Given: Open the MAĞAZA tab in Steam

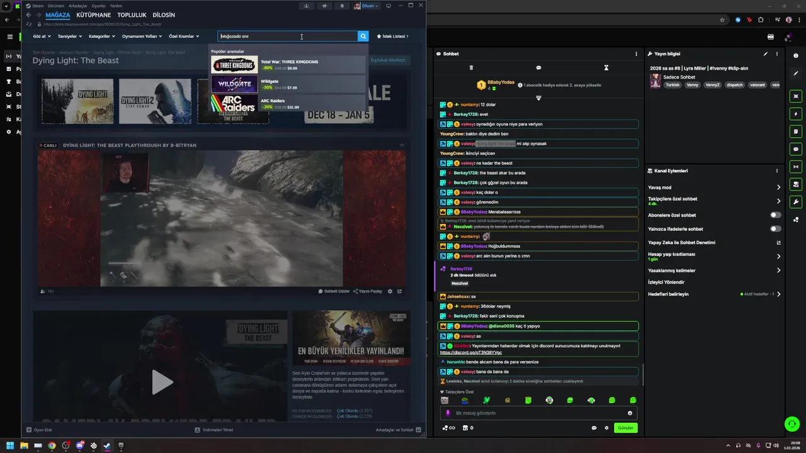Looking at the screenshot, I should click(58, 15).
